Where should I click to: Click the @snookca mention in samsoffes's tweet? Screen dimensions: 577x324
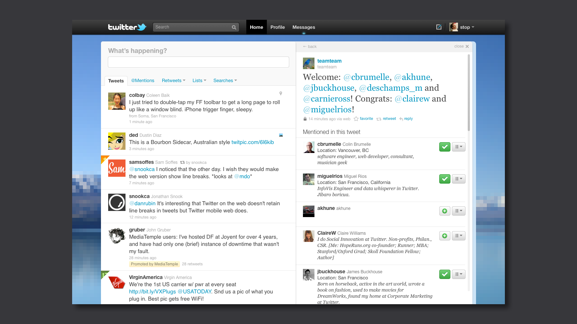pos(142,169)
